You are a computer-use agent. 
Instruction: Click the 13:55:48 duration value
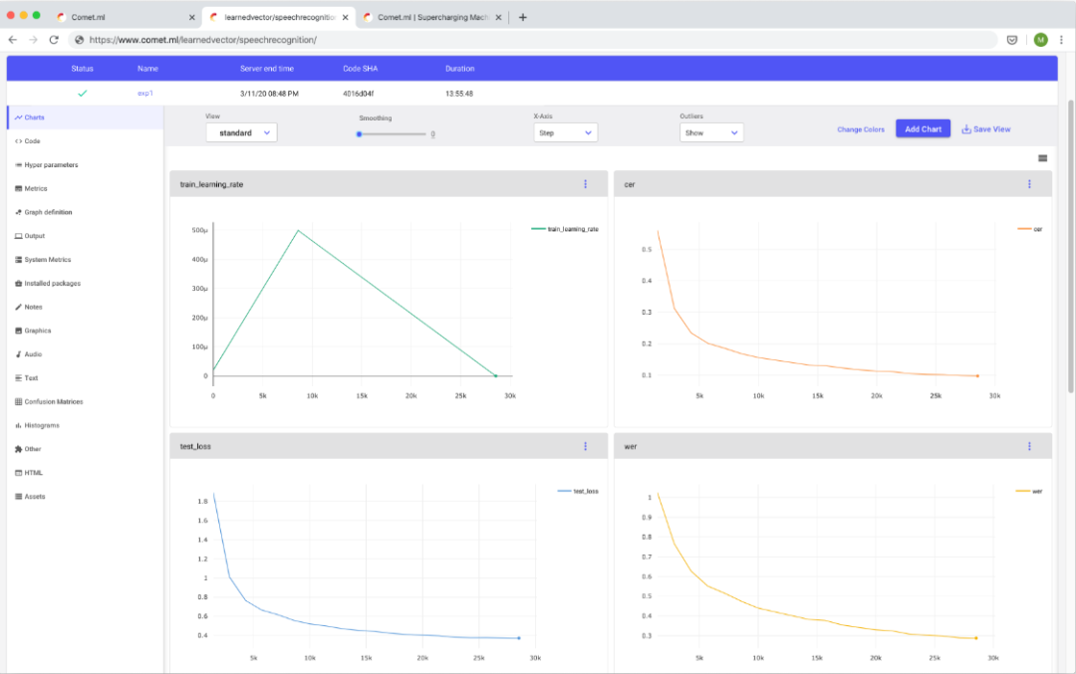pyautogui.click(x=459, y=94)
